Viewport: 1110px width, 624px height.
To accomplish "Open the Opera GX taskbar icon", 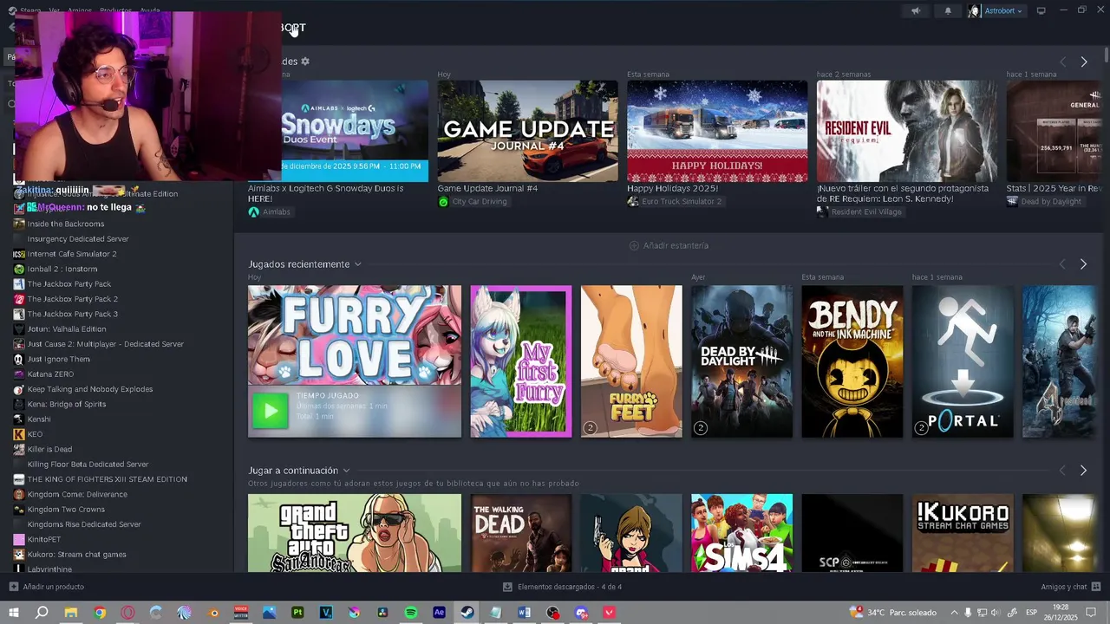I will [x=127, y=613].
